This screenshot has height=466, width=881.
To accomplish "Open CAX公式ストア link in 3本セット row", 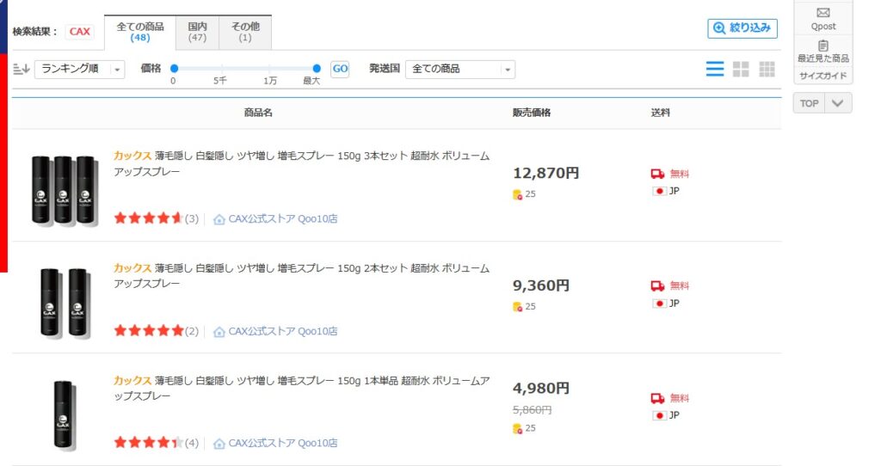I will (x=282, y=219).
